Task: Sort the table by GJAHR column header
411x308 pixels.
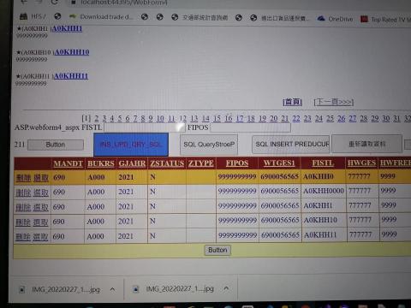Action: (x=132, y=163)
